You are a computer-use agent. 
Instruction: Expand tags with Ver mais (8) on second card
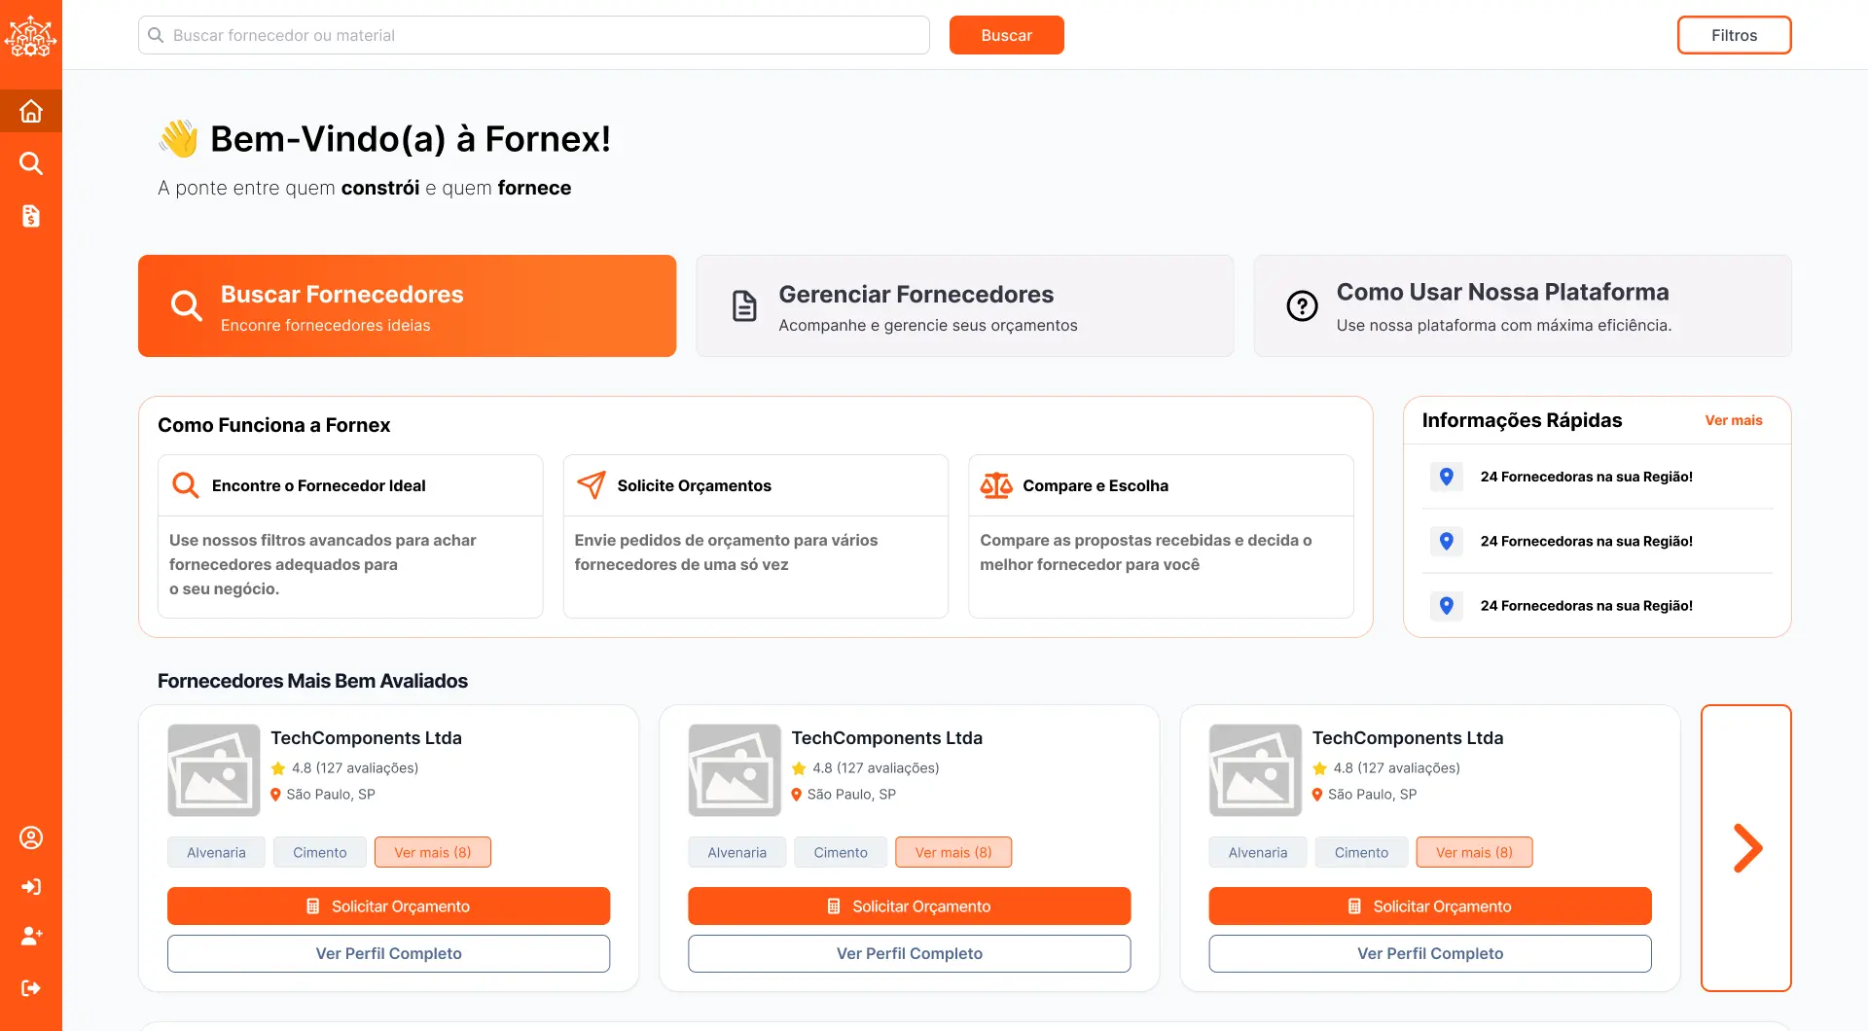point(953,852)
